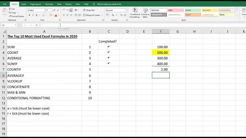Click Decrease Indent icon

click(76, 15)
